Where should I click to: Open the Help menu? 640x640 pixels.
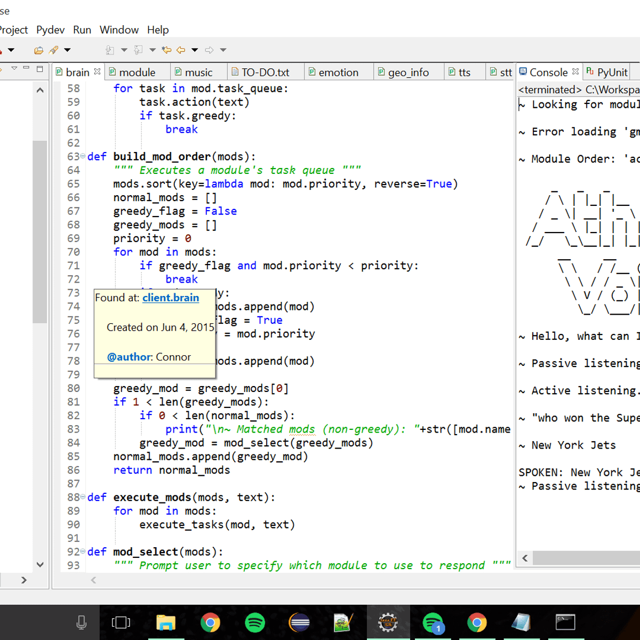[158, 30]
